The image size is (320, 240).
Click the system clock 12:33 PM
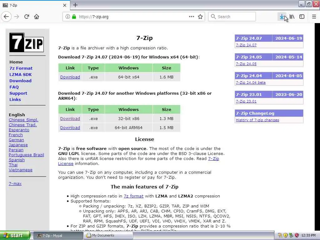click(308, 235)
